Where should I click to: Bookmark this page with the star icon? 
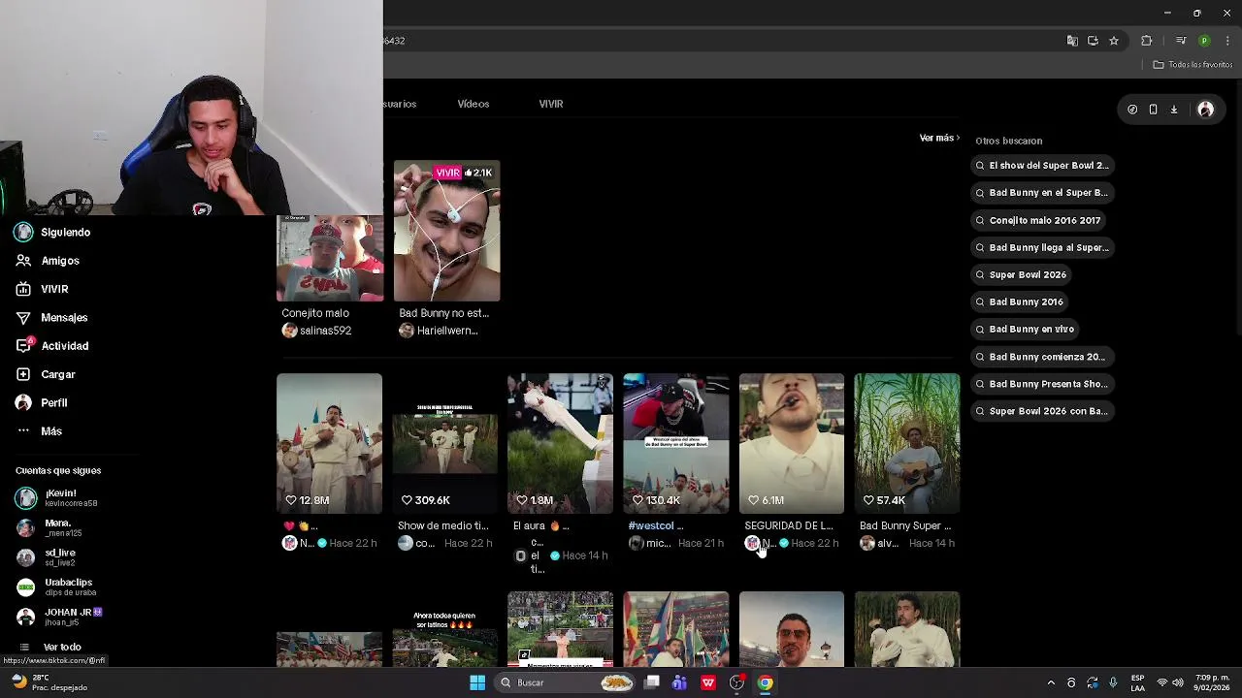[x=1114, y=41]
